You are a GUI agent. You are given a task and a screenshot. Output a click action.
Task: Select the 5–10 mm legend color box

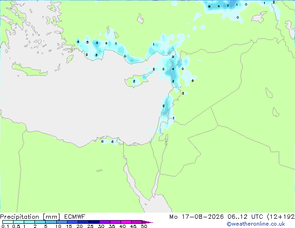pos(51,222)
